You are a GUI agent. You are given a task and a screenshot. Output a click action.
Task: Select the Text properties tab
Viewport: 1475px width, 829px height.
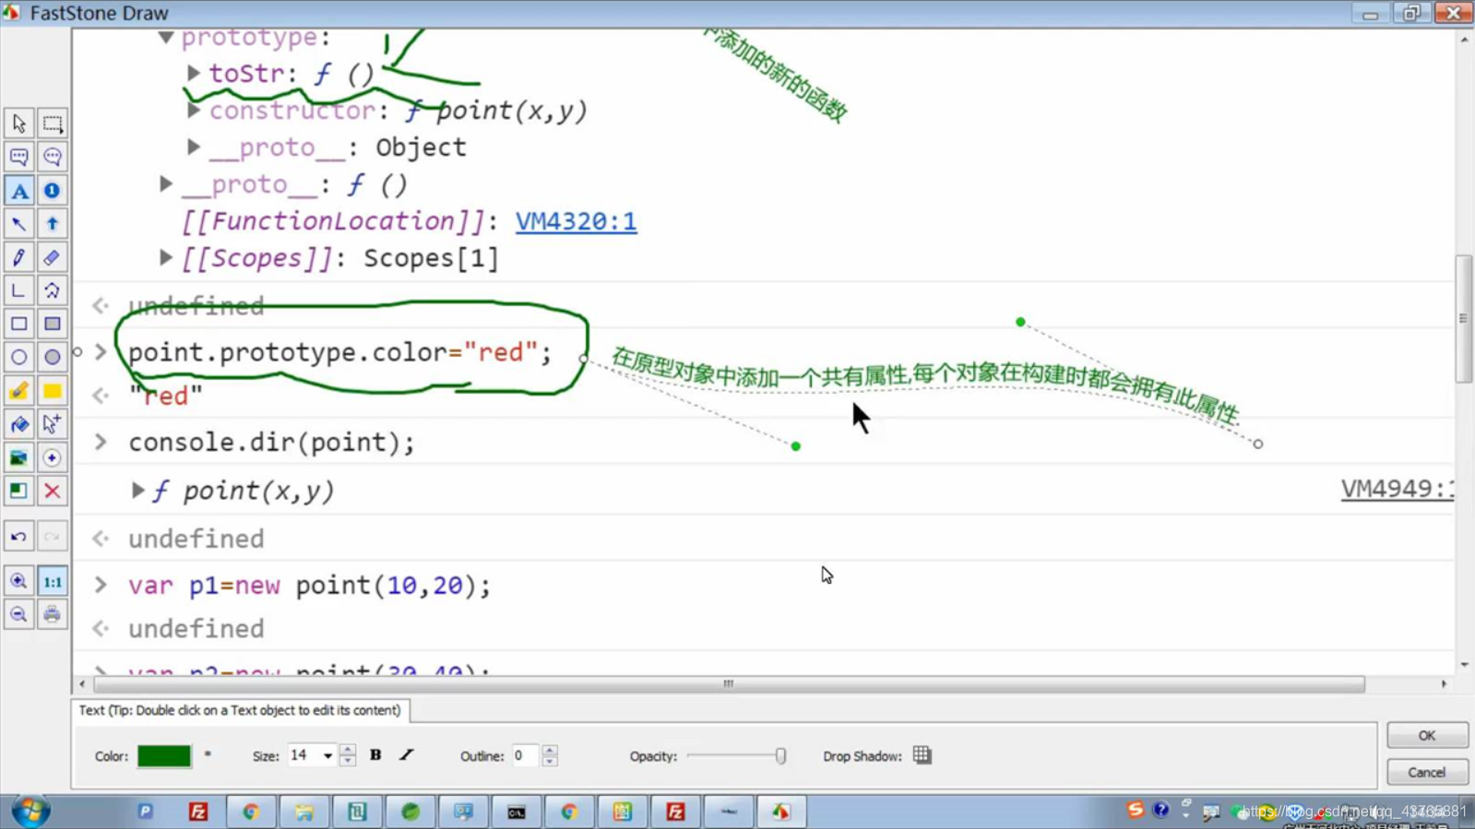(x=240, y=710)
